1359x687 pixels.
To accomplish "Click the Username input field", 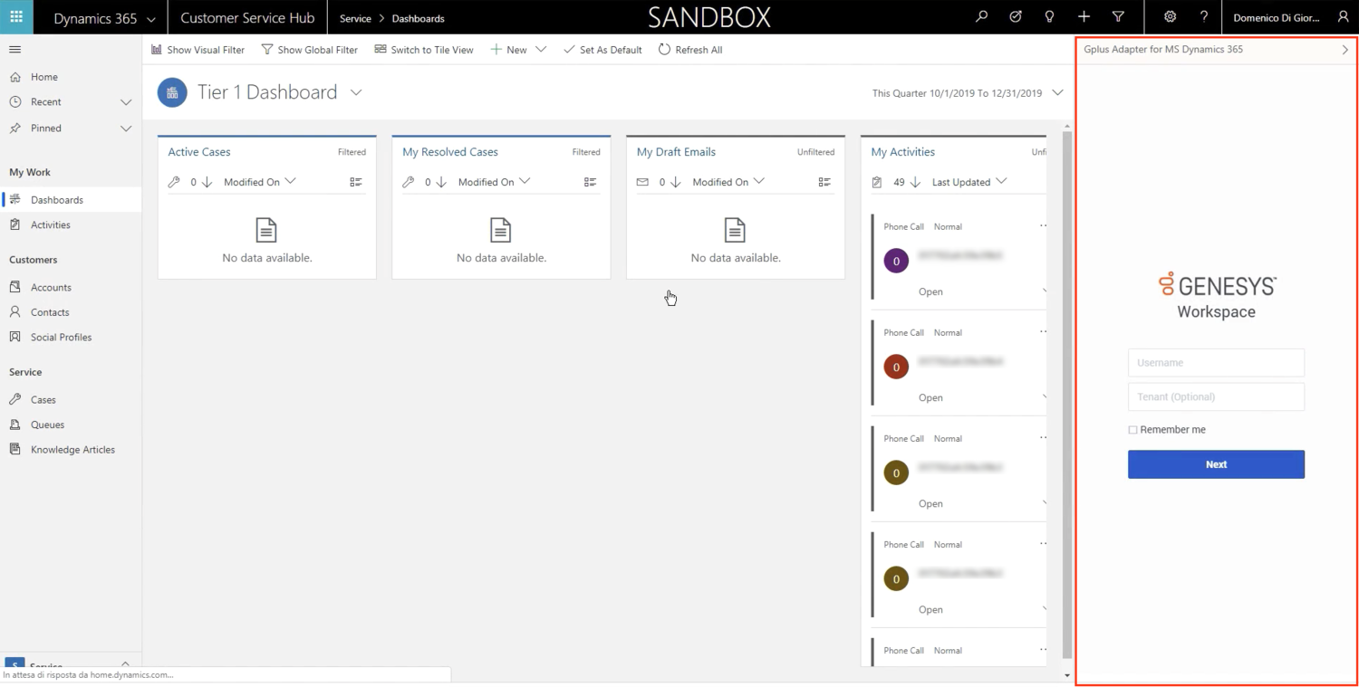I will click(x=1216, y=363).
